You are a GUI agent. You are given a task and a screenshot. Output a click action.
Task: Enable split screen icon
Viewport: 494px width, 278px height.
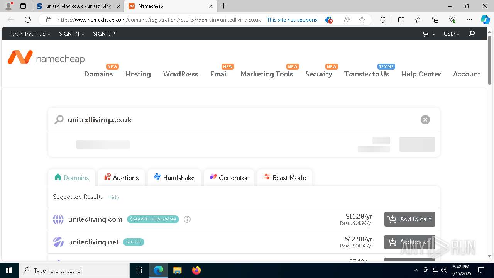tap(401, 20)
